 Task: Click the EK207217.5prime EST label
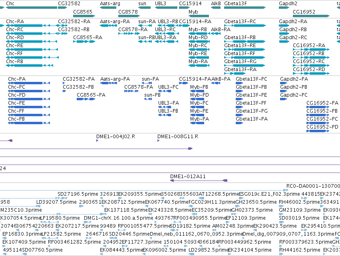pyautogui.click(x=77, y=226)
